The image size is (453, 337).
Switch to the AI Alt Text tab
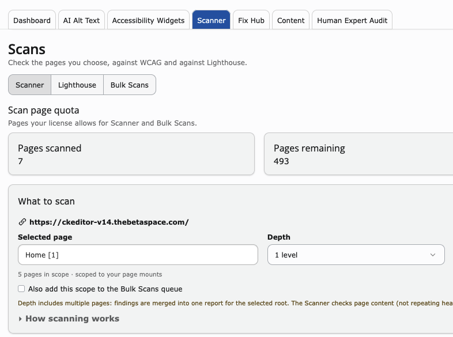pyautogui.click(x=81, y=20)
